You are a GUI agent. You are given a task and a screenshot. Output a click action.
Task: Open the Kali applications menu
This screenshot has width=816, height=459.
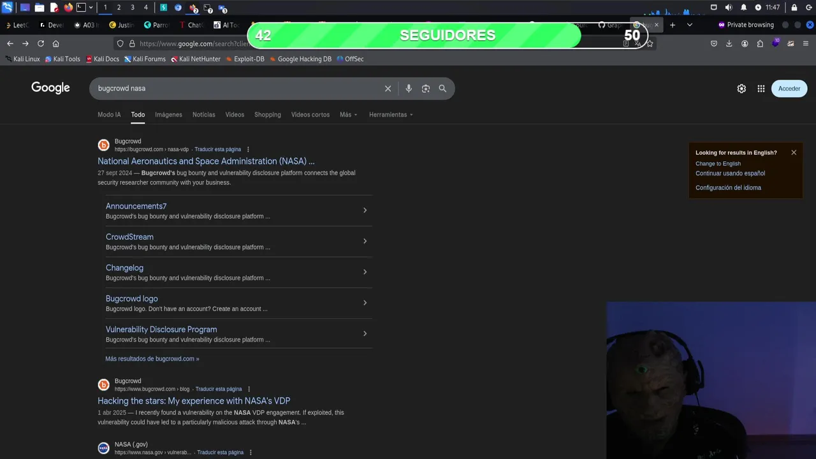7,8
